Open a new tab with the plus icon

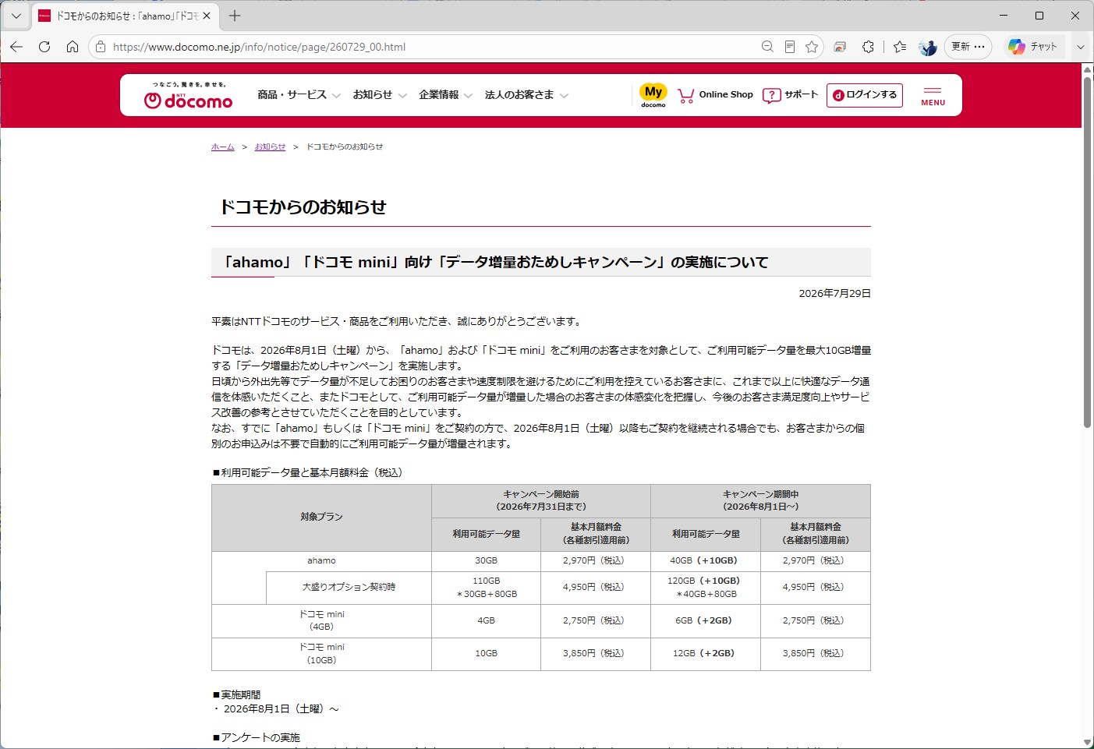pos(235,16)
